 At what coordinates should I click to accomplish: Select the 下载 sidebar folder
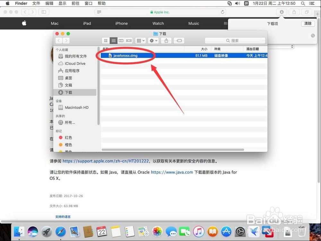coord(68,92)
